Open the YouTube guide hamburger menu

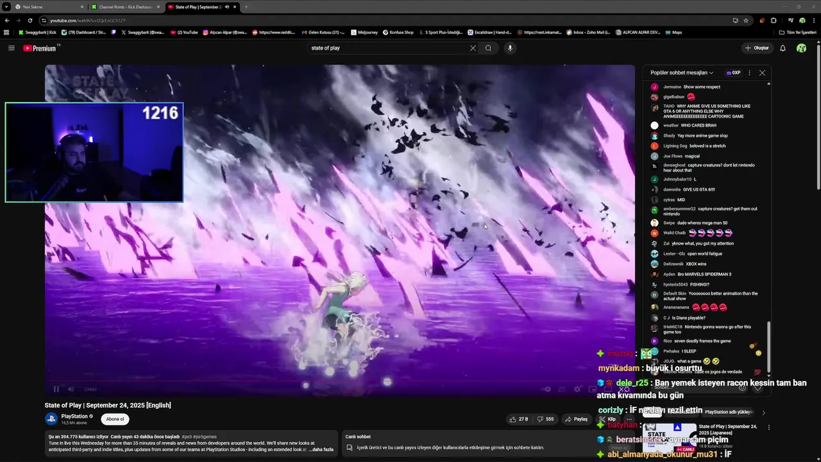11,48
